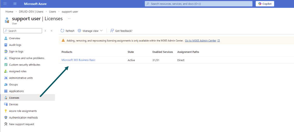The width and height of the screenshot is (294, 132).
Task: Go to Sign-in logs
Action: pos(16,52)
